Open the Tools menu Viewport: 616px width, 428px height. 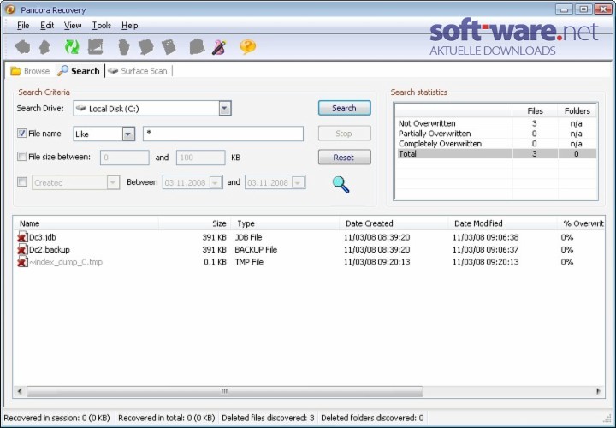click(x=101, y=26)
